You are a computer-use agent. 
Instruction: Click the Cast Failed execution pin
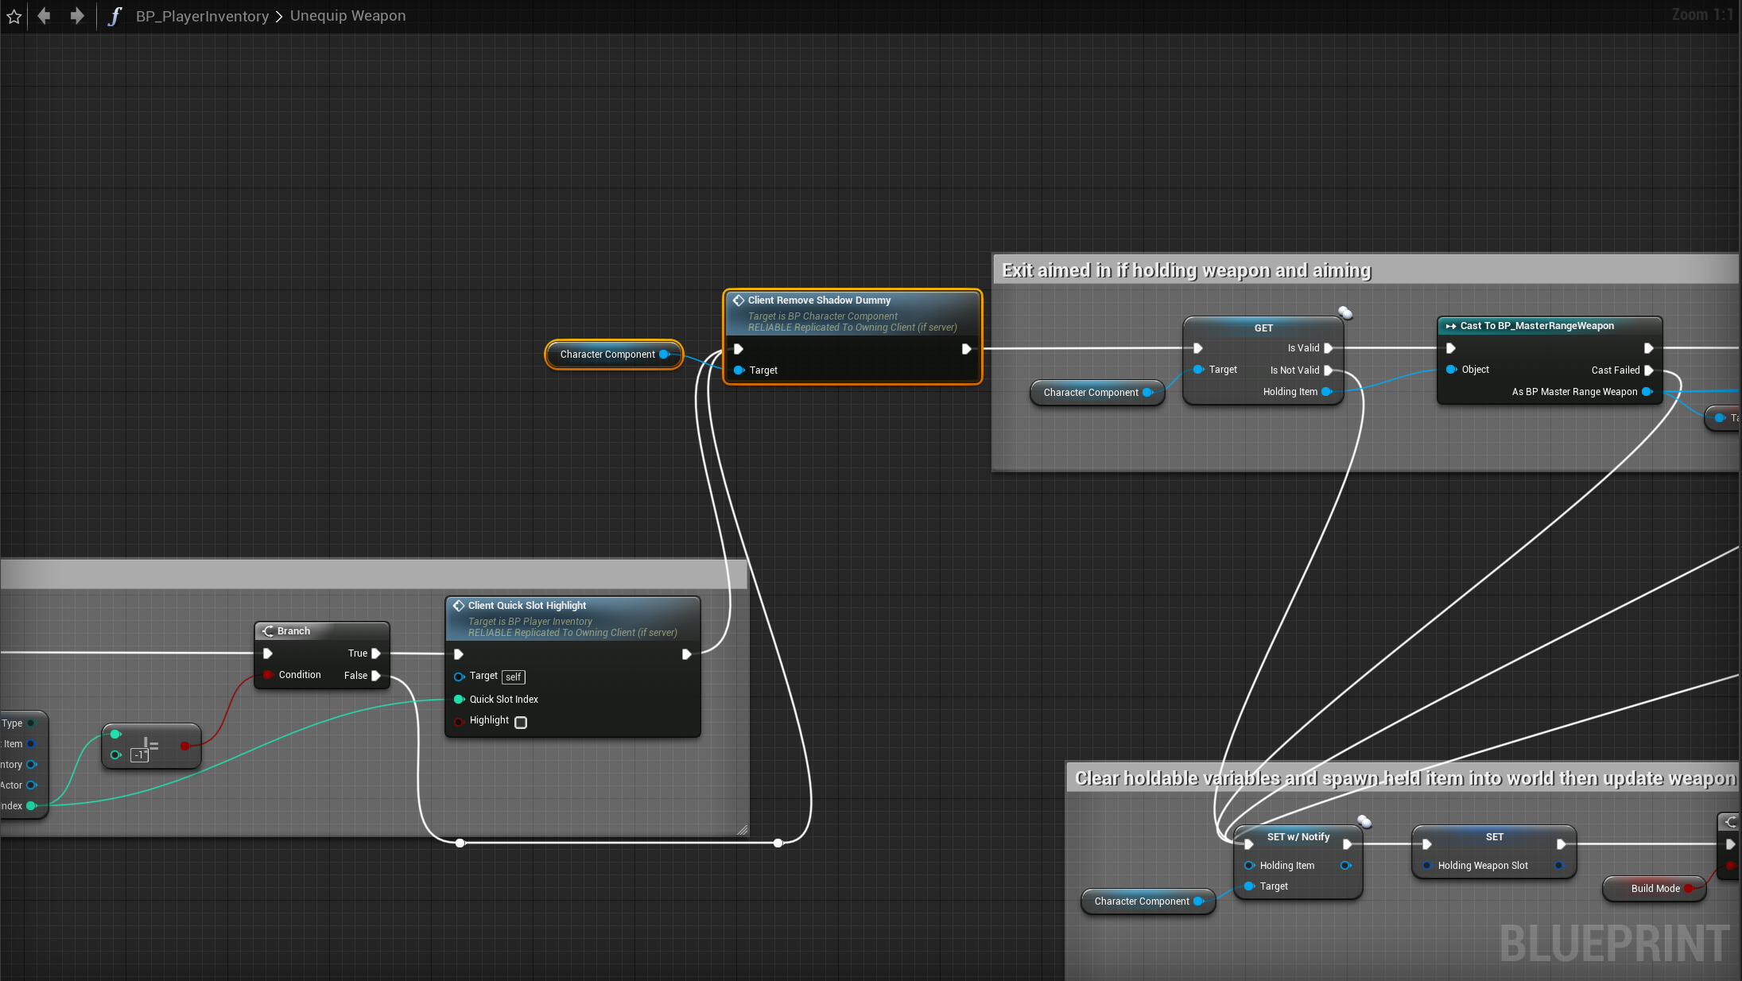click(x=1648, y=370)
